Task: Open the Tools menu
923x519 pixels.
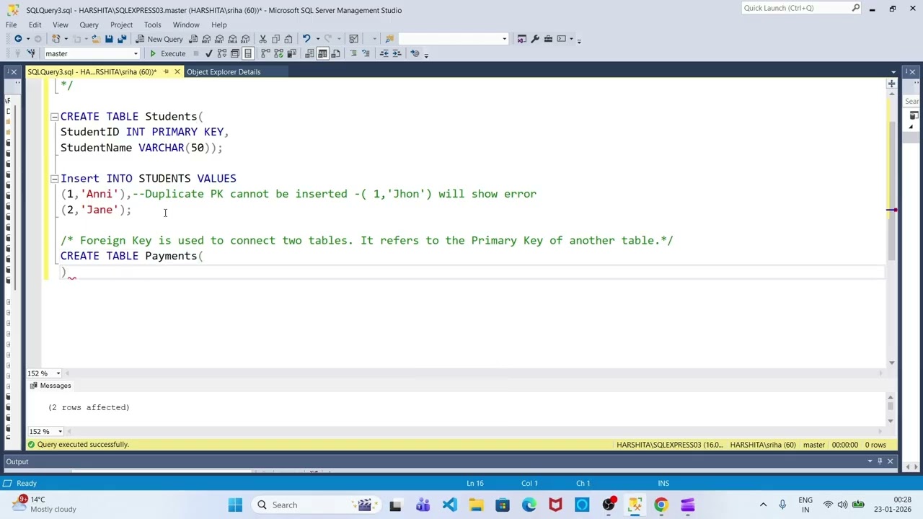Action: click(x=152, y=25)
